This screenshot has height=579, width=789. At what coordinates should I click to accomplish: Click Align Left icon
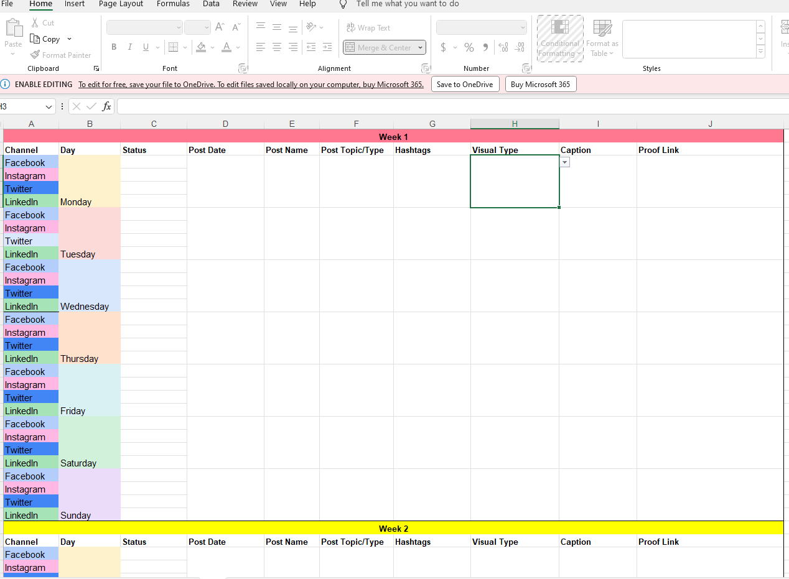[261, 47]
